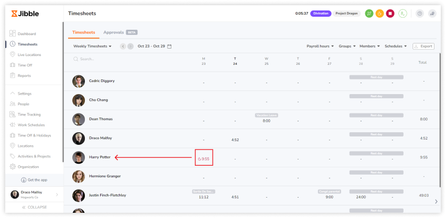The height and width of the screenshot is (218, 446).
Task: Click the red clock out stop button
Action: (390, 14)
